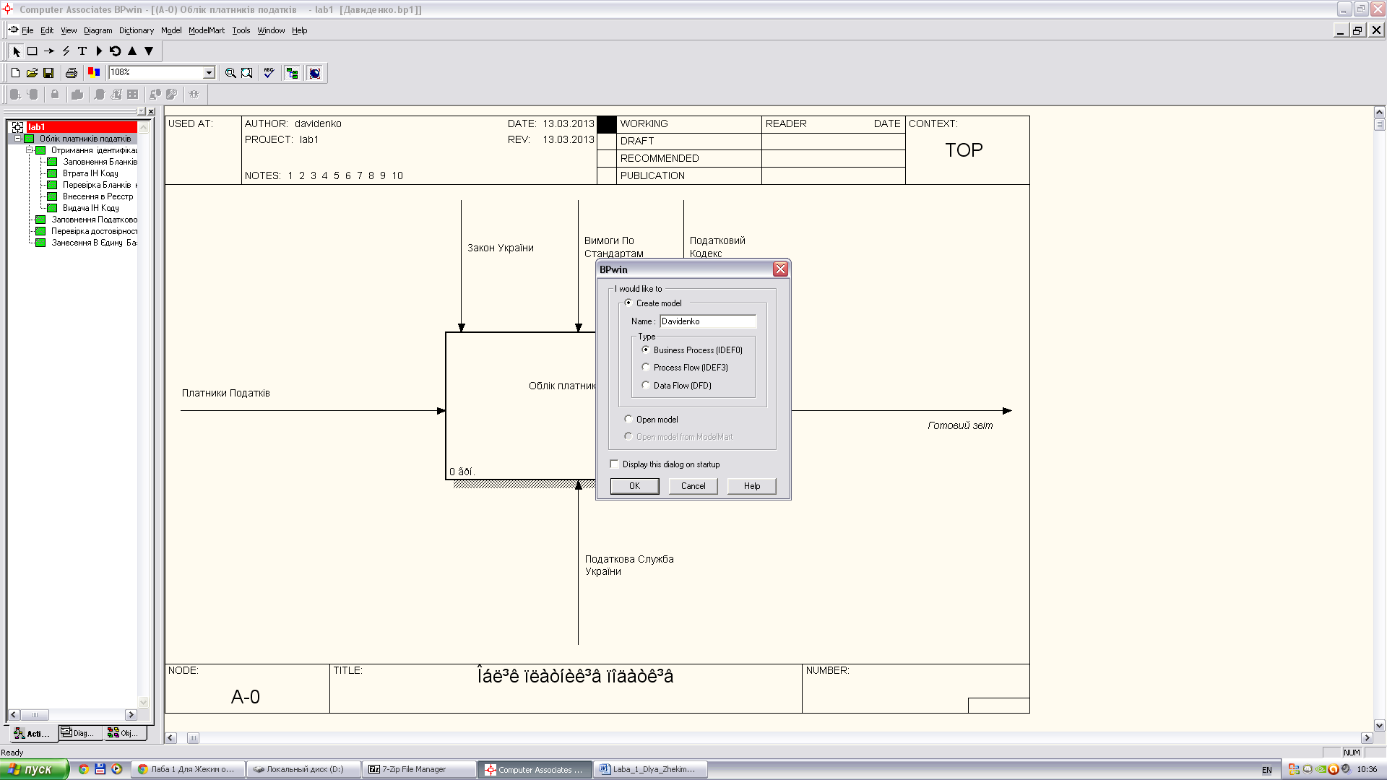Image resolution: width=1387 pixels, height=780 pixels.
Task: Click the save quick launch icon in taskbar
Action: click(x=100, y=769)
